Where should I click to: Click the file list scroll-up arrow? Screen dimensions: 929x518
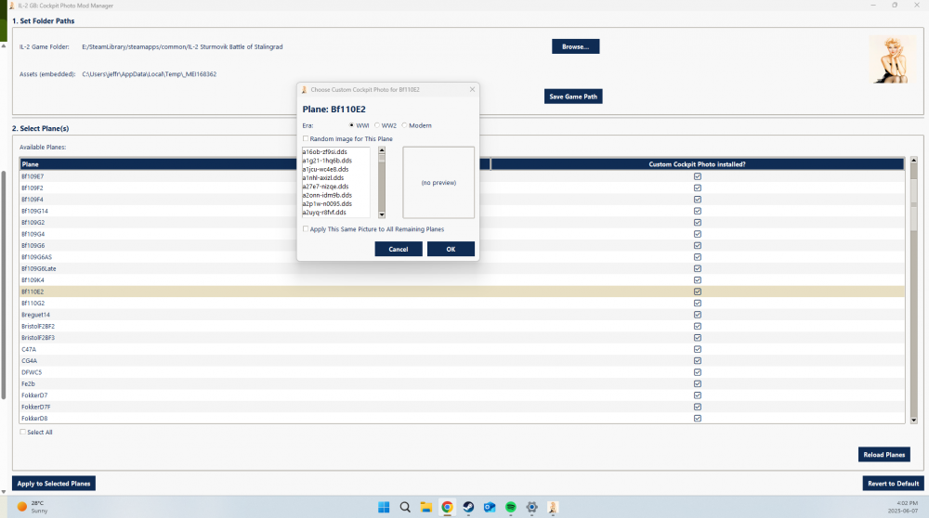(x=382, y=150)
